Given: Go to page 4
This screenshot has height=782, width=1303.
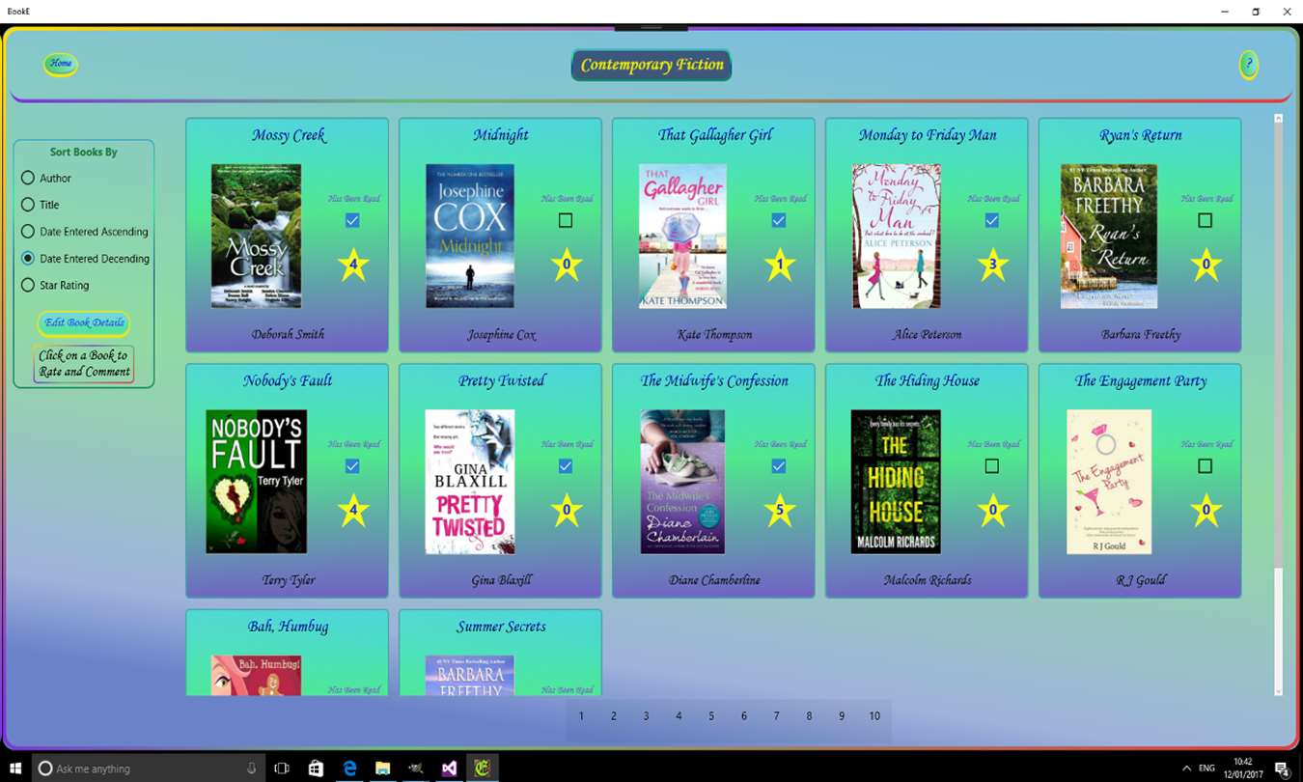Looking at the screenshot, I should pos(679,716).
